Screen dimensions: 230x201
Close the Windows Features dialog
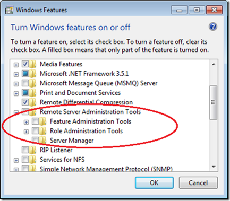point(214,10)
